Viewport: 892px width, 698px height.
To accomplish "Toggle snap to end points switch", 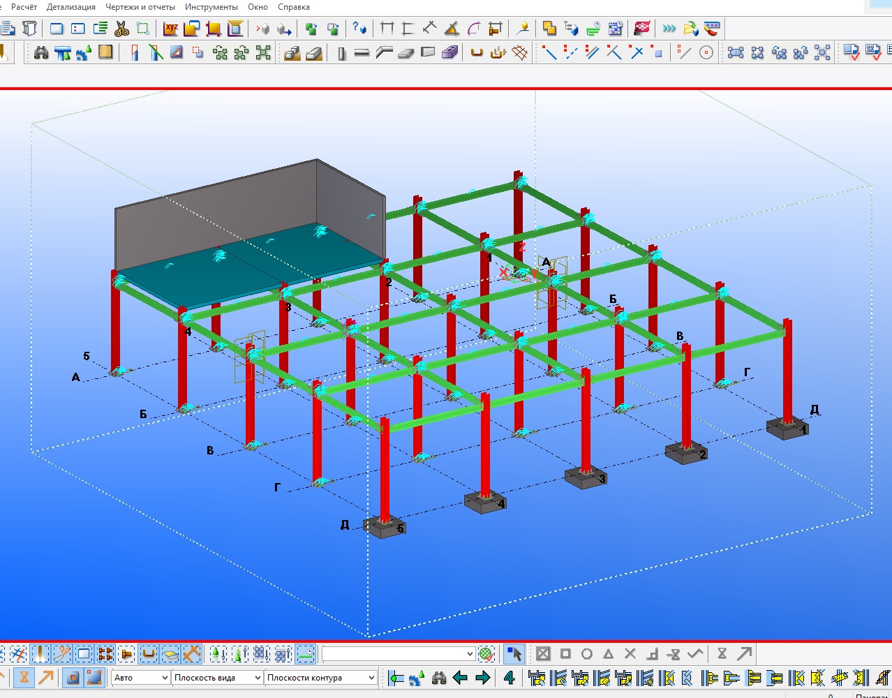I will [565, 654].
